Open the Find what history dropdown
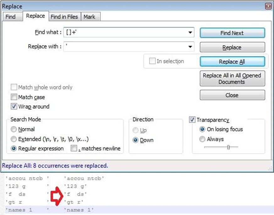274x215 pixels. (x=190, y=32)
